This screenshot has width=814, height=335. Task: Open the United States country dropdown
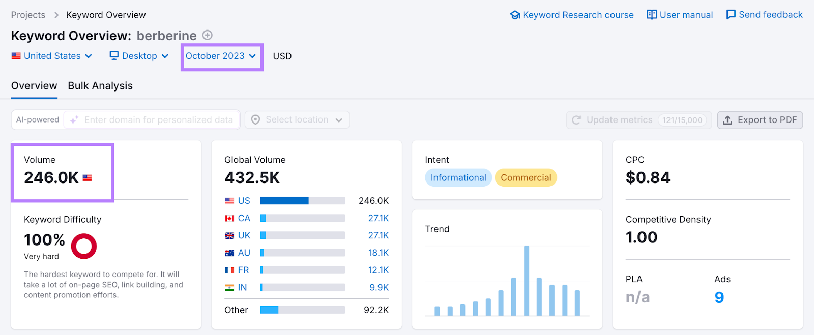coord(52,56)
